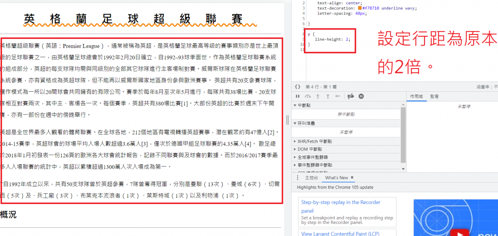The height and width of the screenshot is (236, 498).
Task: Open Step-by-step replay in the Recorder link
Action: (x=341, y=206)
